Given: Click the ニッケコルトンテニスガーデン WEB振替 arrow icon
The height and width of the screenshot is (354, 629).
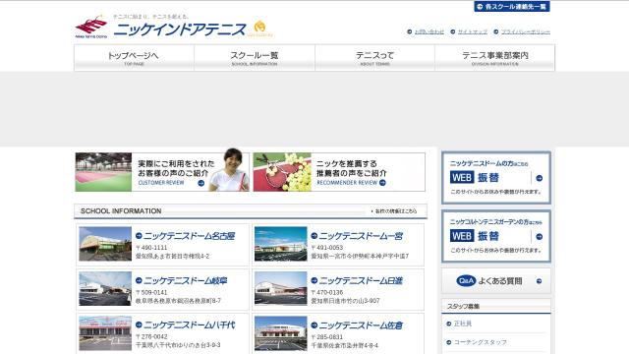Looking at the screenshot, I should click(540, 237).
